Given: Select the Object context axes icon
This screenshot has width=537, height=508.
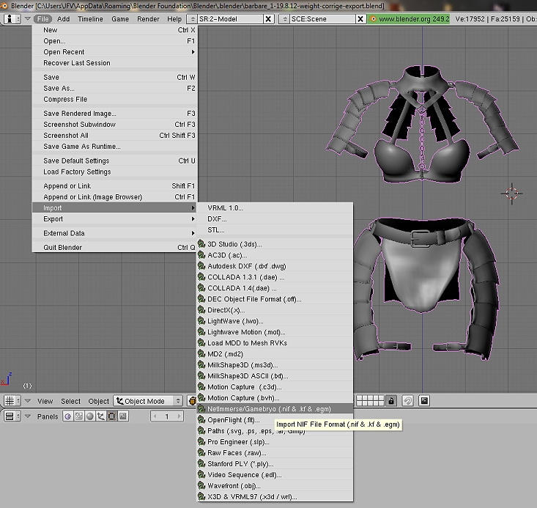Looking at the screenshot, I should pos(100,416).
